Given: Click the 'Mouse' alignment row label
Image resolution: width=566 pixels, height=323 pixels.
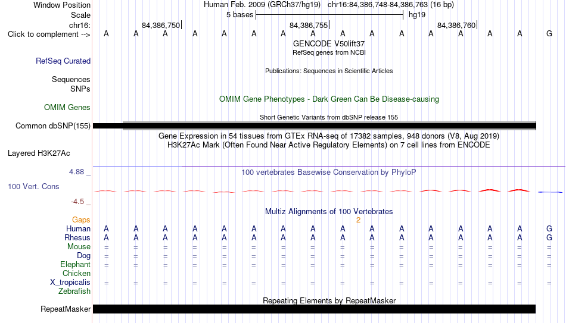Looking at the screenshot, I should pyautogui.click(x=79, y=247).
